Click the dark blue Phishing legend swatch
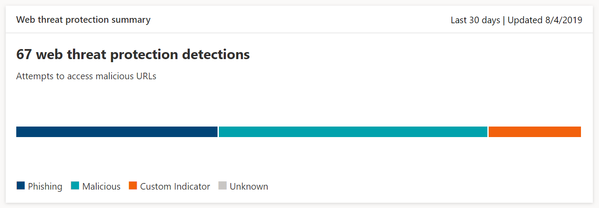 (x=21, y=186)
